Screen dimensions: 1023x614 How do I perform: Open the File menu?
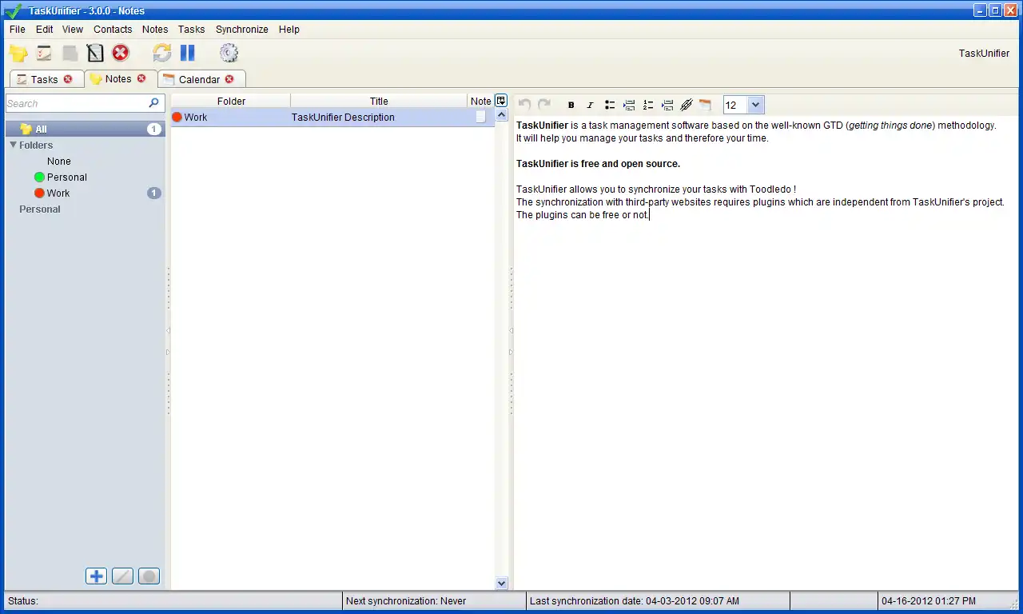point(18,30)
